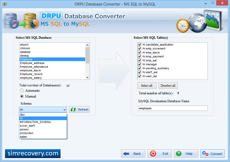230x162 pixels.
Task: Click the blue back arrow icon
Action: pyautogui.click(x=126, y=154)
